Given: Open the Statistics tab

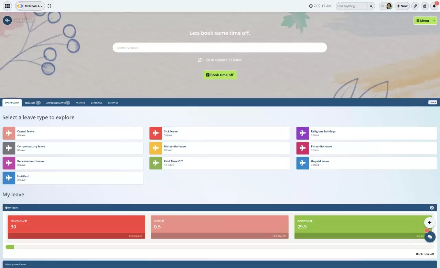Looking at the screenshot, I should tap(96, 103).
